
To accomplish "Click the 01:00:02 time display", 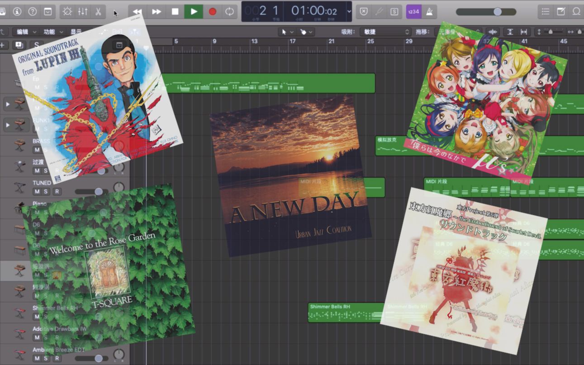I will pyautogui.click(x=314, y=10).
